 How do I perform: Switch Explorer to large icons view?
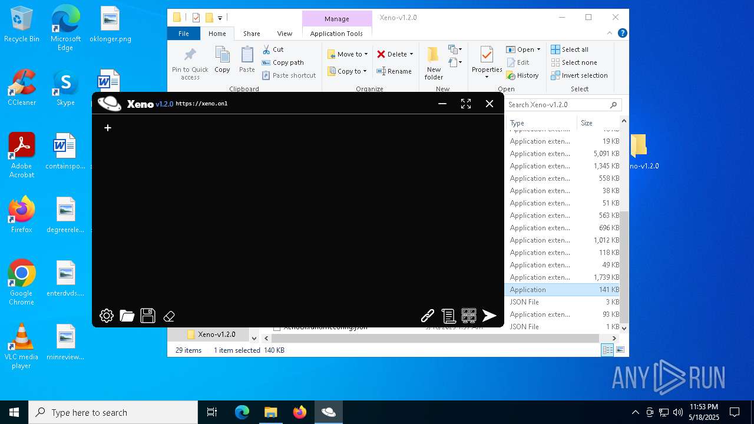coord(620,350)
